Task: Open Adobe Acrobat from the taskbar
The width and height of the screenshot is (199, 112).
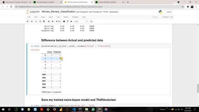Action: click(42, 109)
